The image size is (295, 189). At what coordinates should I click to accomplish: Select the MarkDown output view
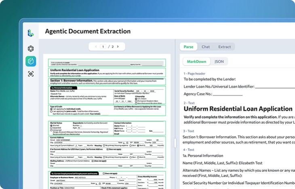tap(196, 62)
